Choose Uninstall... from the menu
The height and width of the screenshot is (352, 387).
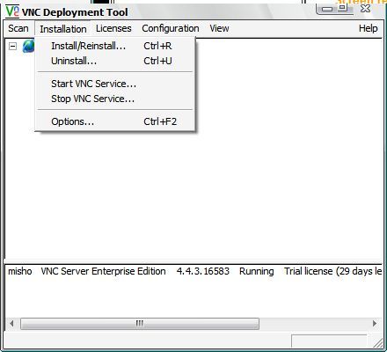click(x=115, y=61)
